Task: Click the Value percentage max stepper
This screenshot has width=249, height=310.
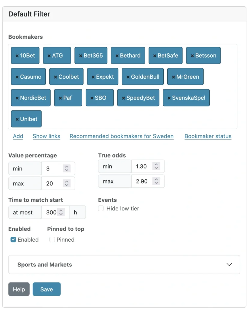Action: [x=67, y=183]
